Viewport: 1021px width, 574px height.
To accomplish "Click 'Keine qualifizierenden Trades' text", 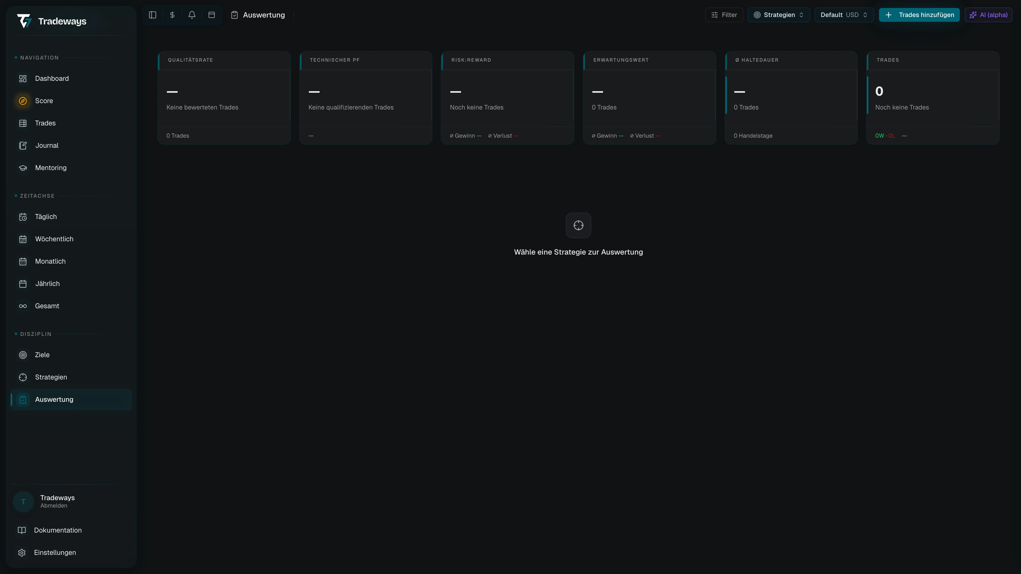I will [x=351, y=107].
